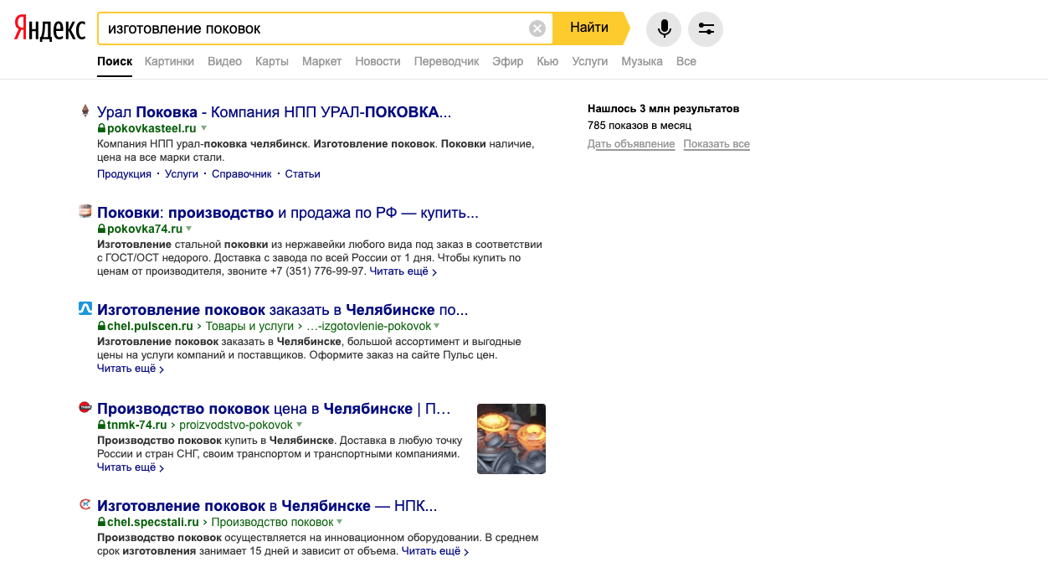Open chel.specstali.ru green URL

[x=153, y=522]
